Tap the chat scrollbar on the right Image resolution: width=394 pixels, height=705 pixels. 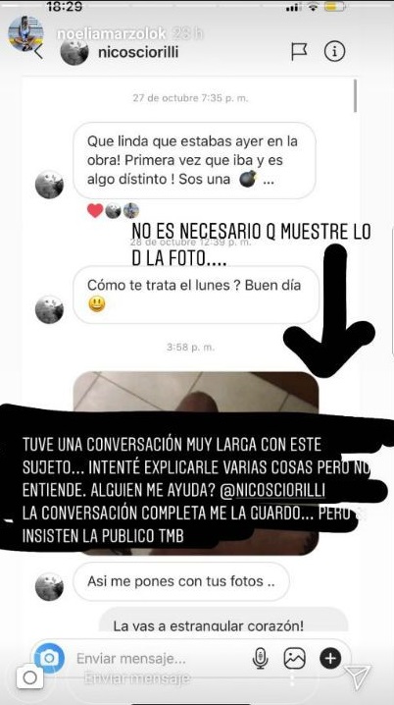pos(355,96)
